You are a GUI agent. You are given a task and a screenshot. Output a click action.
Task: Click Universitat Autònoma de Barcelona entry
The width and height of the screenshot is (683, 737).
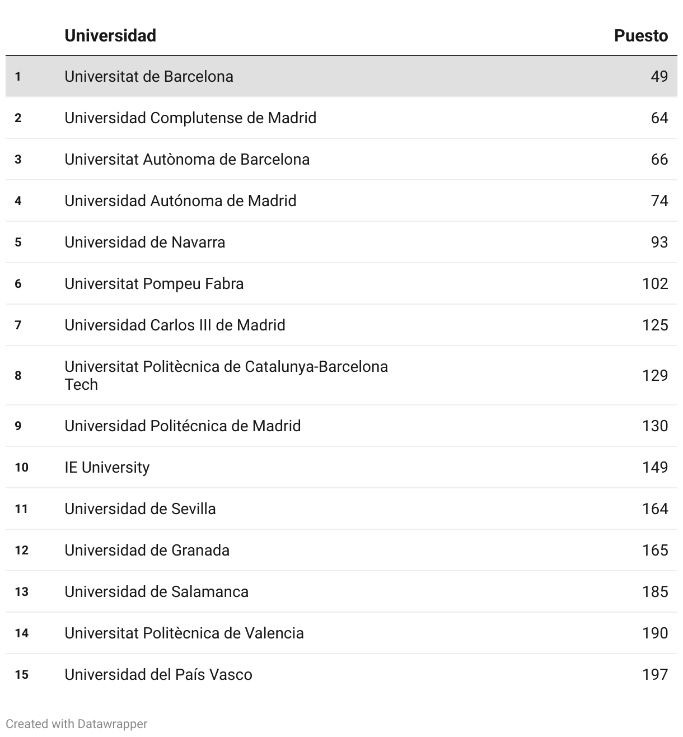187,160
